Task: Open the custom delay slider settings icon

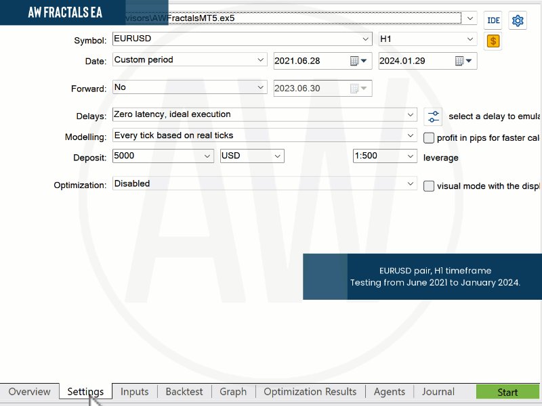Action: [433, 116]
